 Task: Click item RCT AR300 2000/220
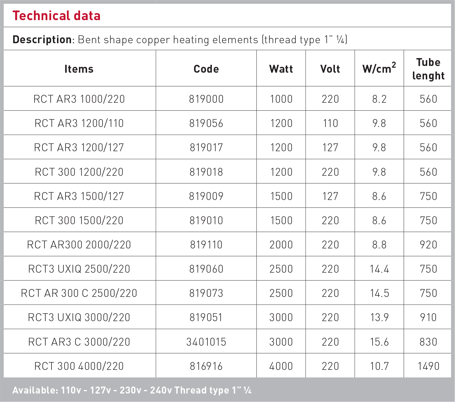click(x=79, y=245)
